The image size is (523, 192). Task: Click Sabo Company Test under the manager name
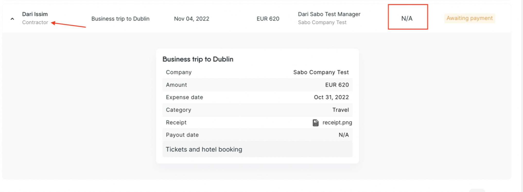pyautogui.click(x=322, y=22)
